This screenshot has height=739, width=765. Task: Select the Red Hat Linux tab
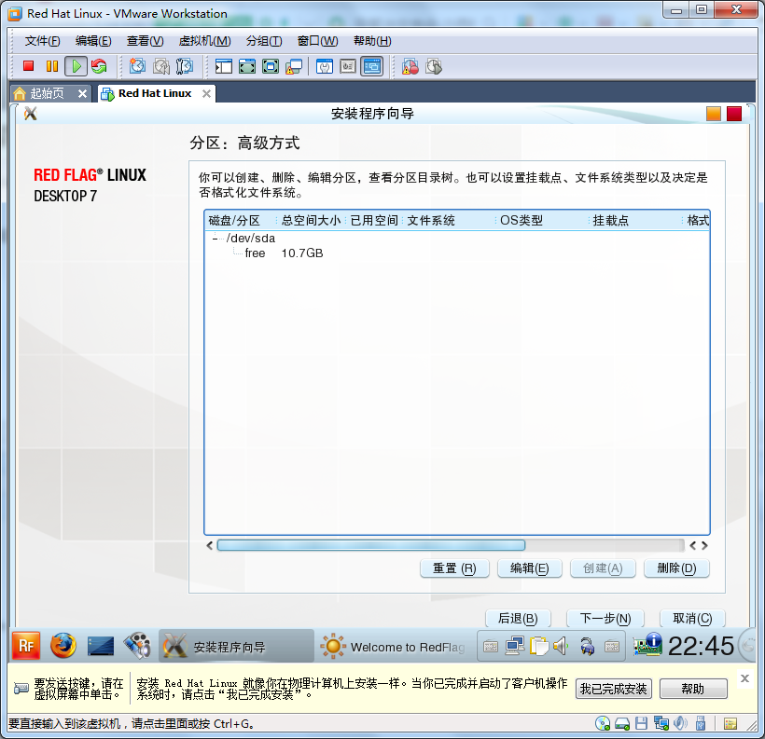[x=155, y=93]
